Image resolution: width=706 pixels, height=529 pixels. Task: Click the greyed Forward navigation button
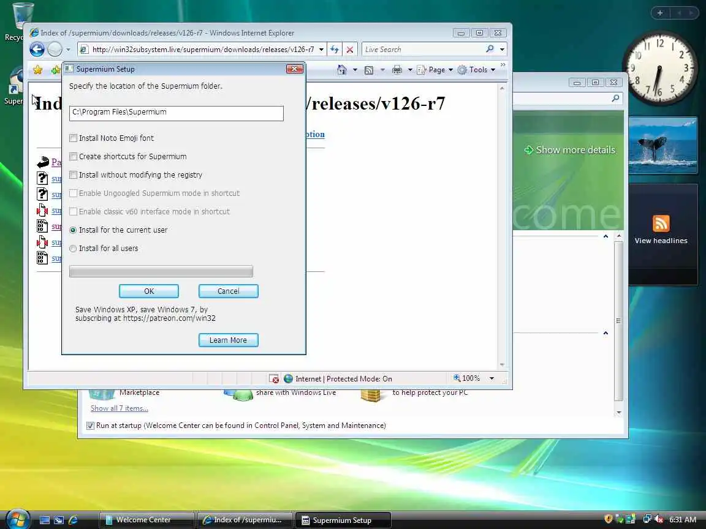coord(55,49)
